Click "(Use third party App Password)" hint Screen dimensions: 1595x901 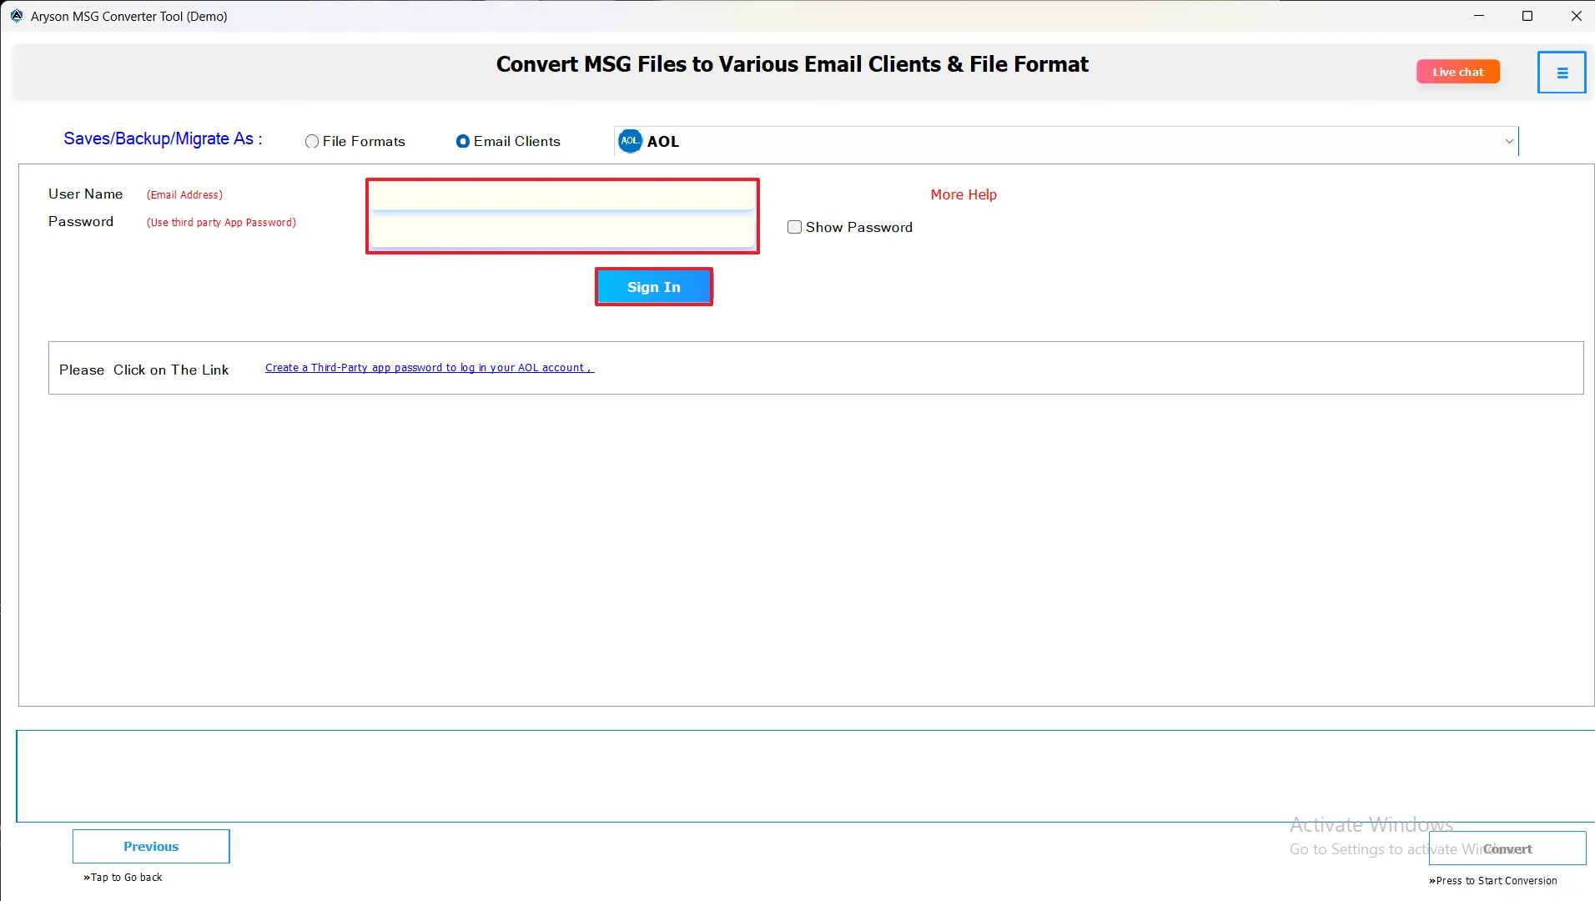[221, 223]
